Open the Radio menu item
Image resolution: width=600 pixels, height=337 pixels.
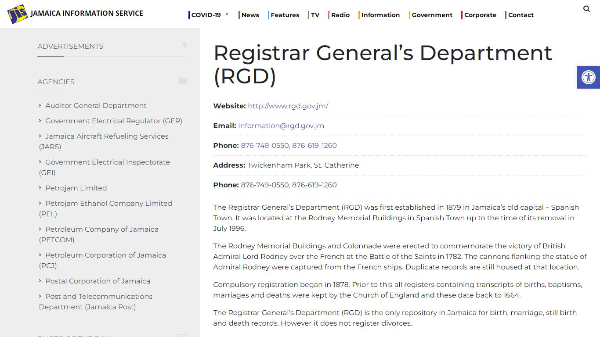click(340, 15)
